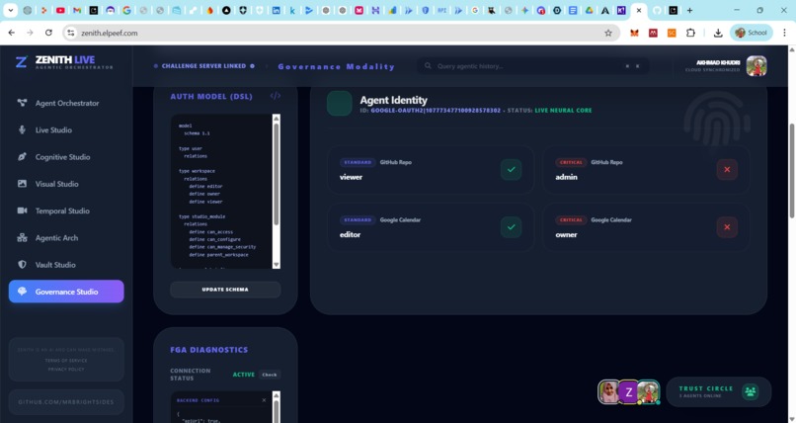
Task: Close the Backend Config panel
Action: point(264,400)
